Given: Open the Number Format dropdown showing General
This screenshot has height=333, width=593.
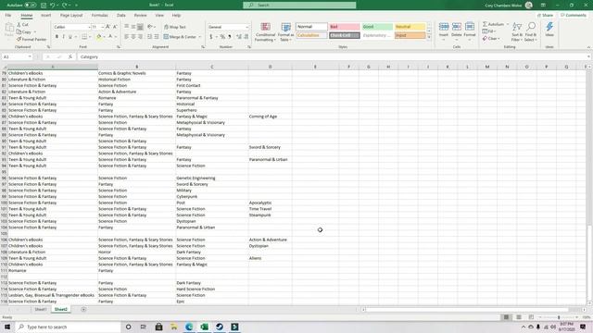Looking at the screenshot, I should click(229, 27).
